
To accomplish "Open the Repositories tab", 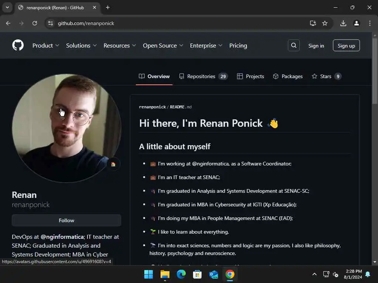I will (203, 77).
